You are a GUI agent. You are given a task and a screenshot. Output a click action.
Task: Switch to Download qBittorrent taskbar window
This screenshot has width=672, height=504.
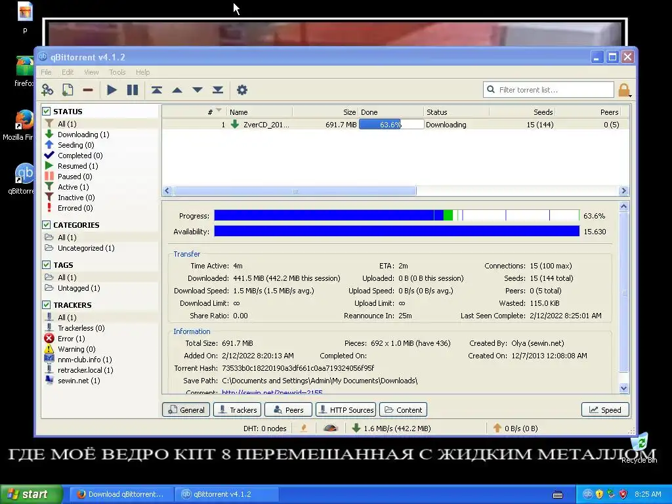[121, 494]
